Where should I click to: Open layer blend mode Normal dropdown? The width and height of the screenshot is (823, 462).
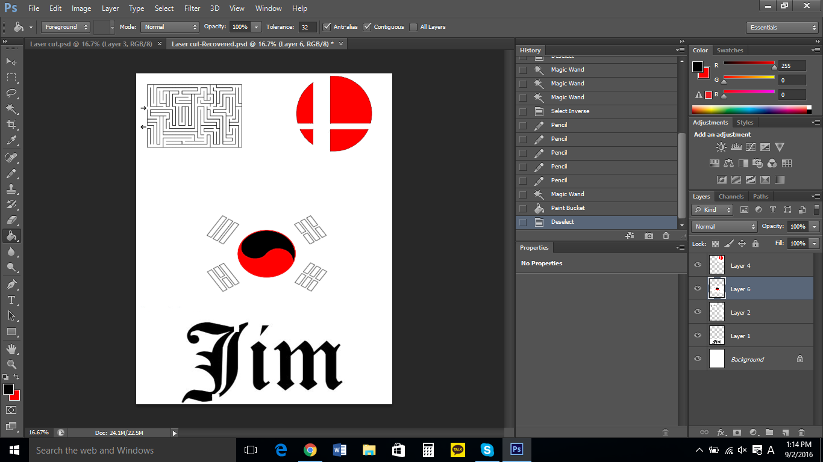[x=725, y=226]
